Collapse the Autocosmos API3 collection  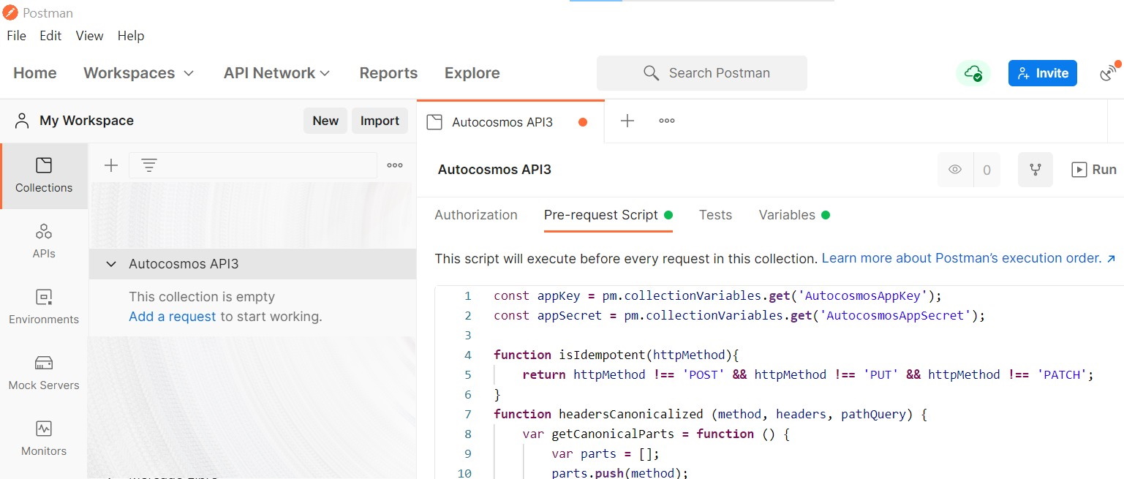[x=111, y=264]
